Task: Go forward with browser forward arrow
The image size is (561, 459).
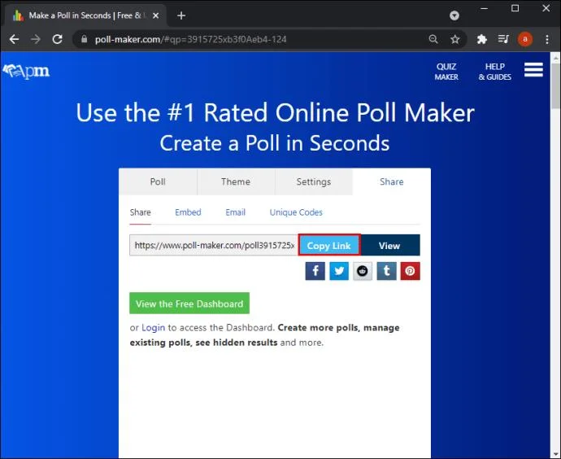Action: [x=36, y=39]
